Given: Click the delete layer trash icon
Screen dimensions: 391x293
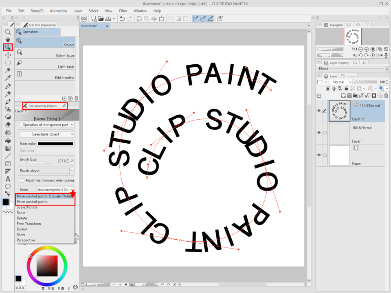Looking at the screenshot, I should coord(386,95).
